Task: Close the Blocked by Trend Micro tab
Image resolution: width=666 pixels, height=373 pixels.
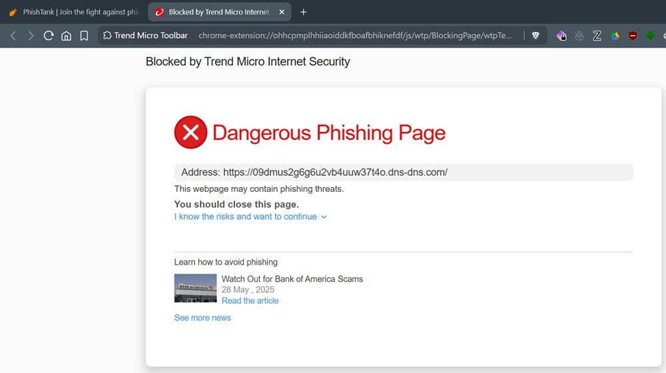Action: tap(282, 12)
